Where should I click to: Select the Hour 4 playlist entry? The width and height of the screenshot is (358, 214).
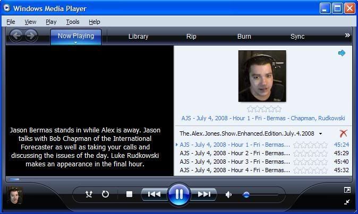coord(263,170)
